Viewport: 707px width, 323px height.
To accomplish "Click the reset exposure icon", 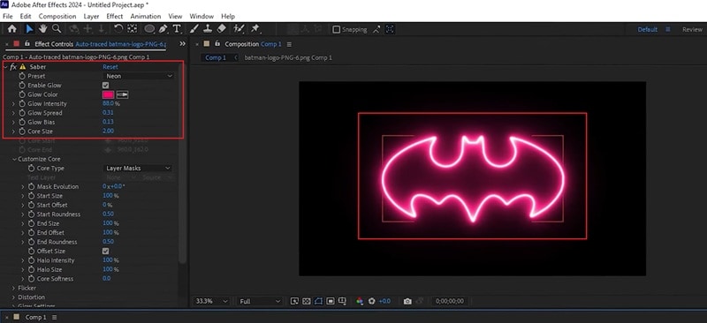I will tap(372, 301).
